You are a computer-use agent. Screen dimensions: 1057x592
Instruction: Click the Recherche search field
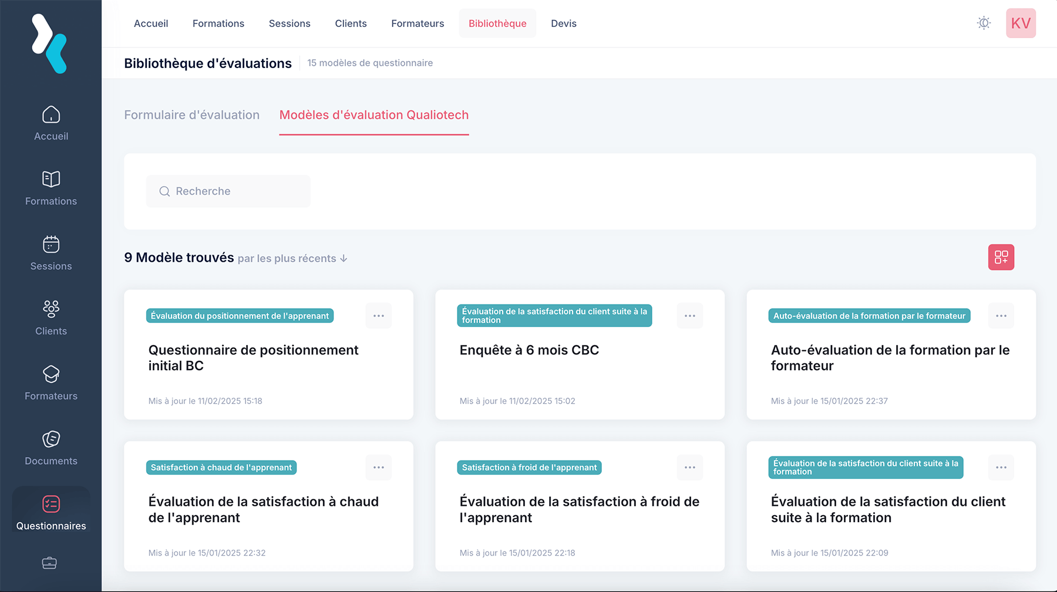click(228, 191)
